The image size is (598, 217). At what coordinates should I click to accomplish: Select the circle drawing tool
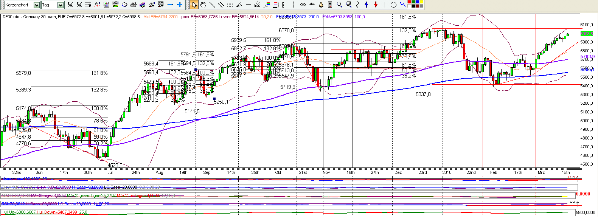pyautogui.click(x=393, y=5)
